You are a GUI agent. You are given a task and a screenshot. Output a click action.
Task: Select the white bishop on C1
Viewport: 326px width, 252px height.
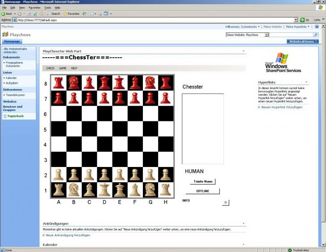pos(89,190)
